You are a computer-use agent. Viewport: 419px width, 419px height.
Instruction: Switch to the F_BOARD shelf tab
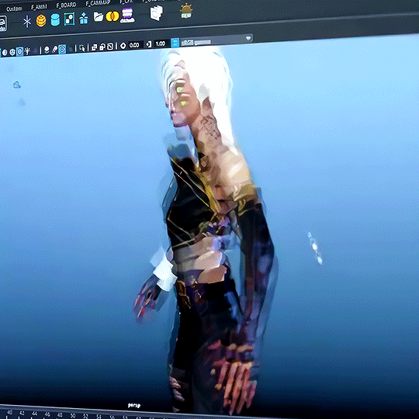[66, 5]
